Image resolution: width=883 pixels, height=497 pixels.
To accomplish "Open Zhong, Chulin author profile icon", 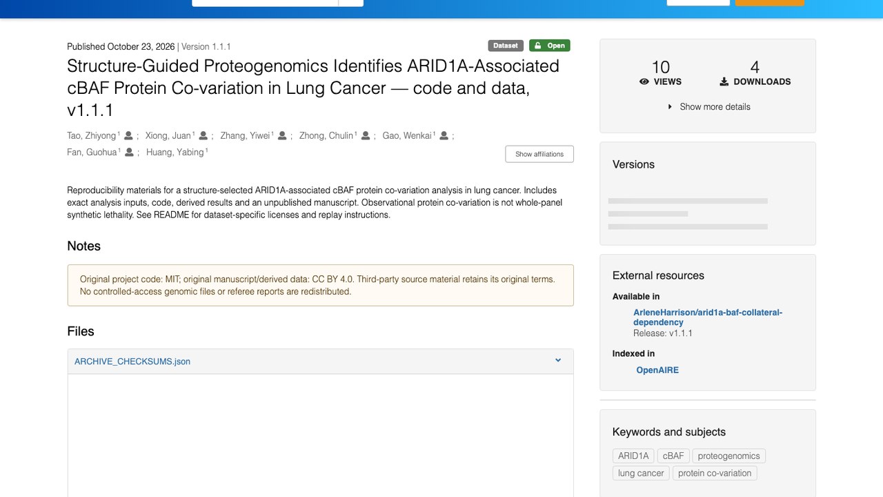I will click(x=366, y=136).
